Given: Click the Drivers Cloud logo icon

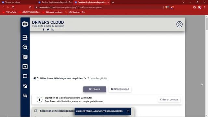Looking at the screenshot, I should coord(25,24).
